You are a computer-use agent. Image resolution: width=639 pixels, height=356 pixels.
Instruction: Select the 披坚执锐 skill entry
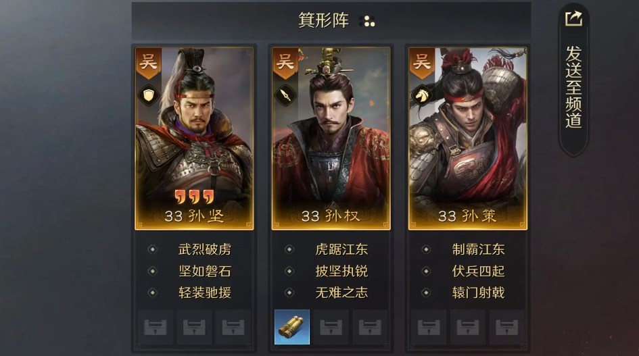(x=341, y=271)
